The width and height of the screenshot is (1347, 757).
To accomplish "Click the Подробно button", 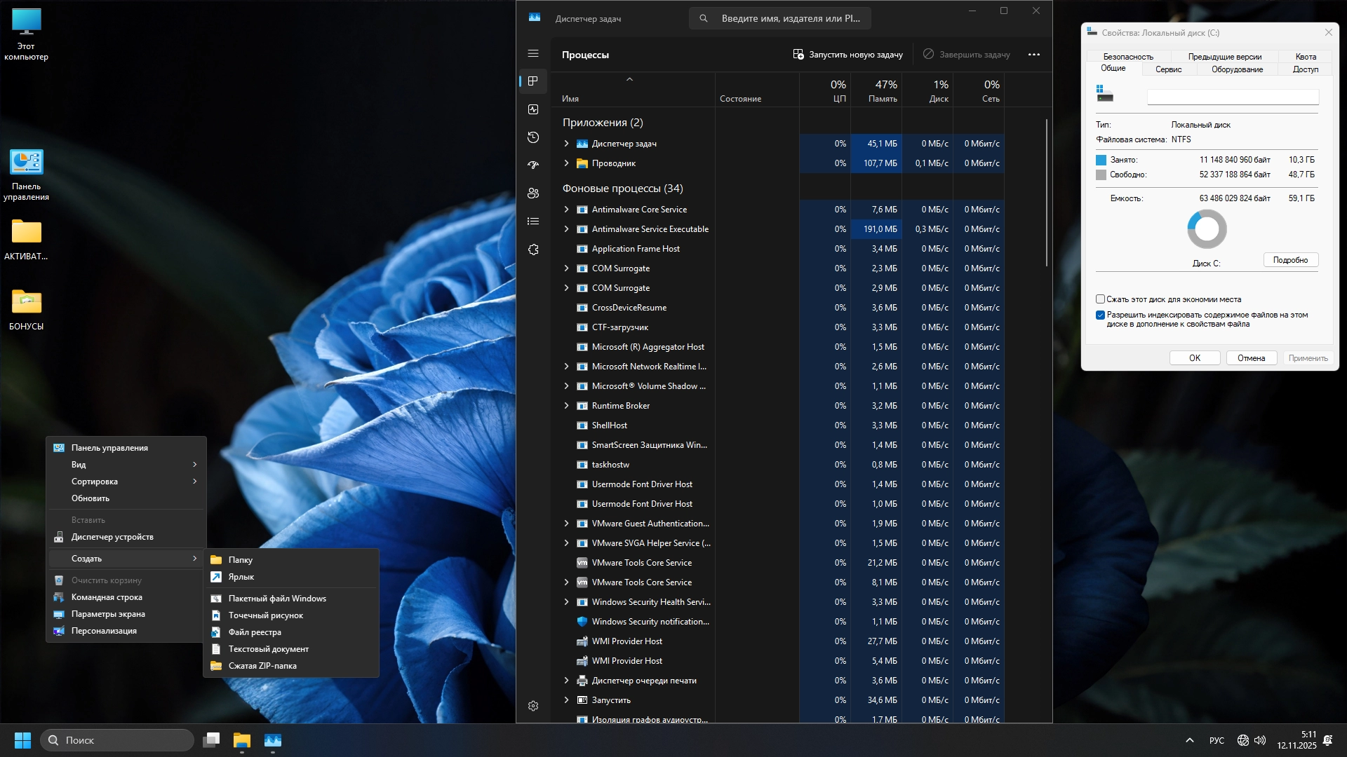I will coord(1290,260).
